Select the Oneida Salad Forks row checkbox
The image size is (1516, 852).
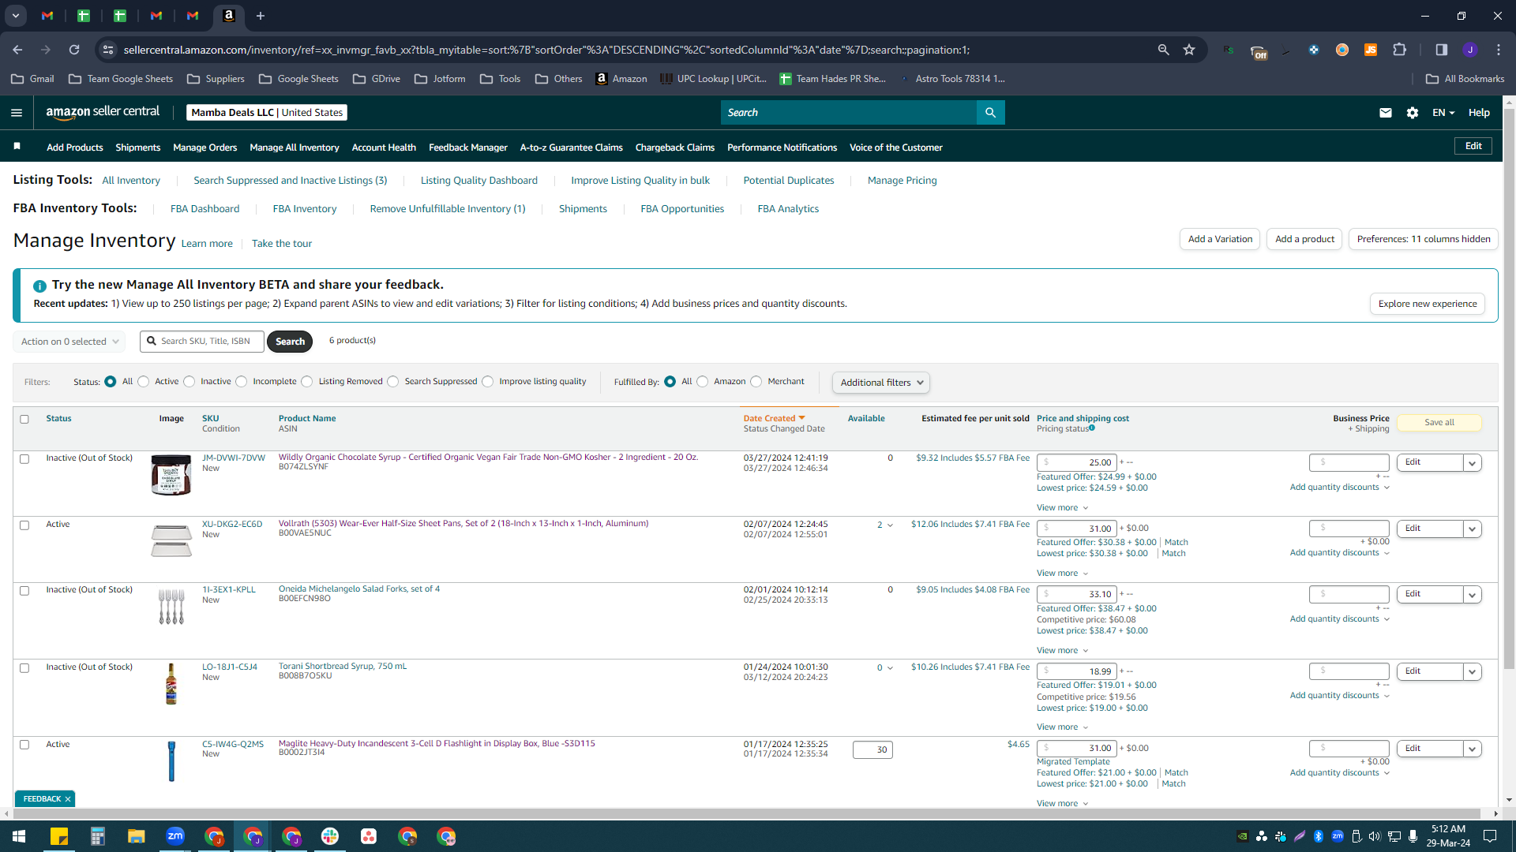pyautogui.click(x=24, y=590)
